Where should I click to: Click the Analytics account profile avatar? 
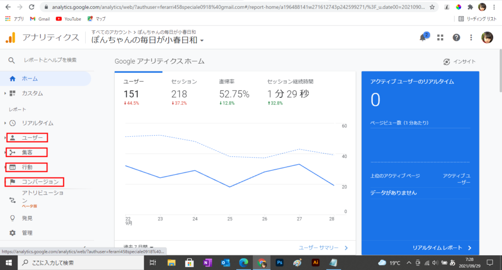pyautogui.click(x=487, y=37)
